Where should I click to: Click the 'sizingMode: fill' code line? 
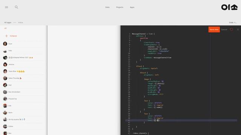(156, 94)
